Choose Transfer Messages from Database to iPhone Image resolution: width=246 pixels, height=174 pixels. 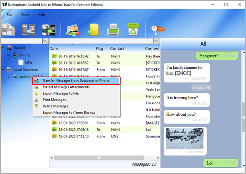pos(76,80)
